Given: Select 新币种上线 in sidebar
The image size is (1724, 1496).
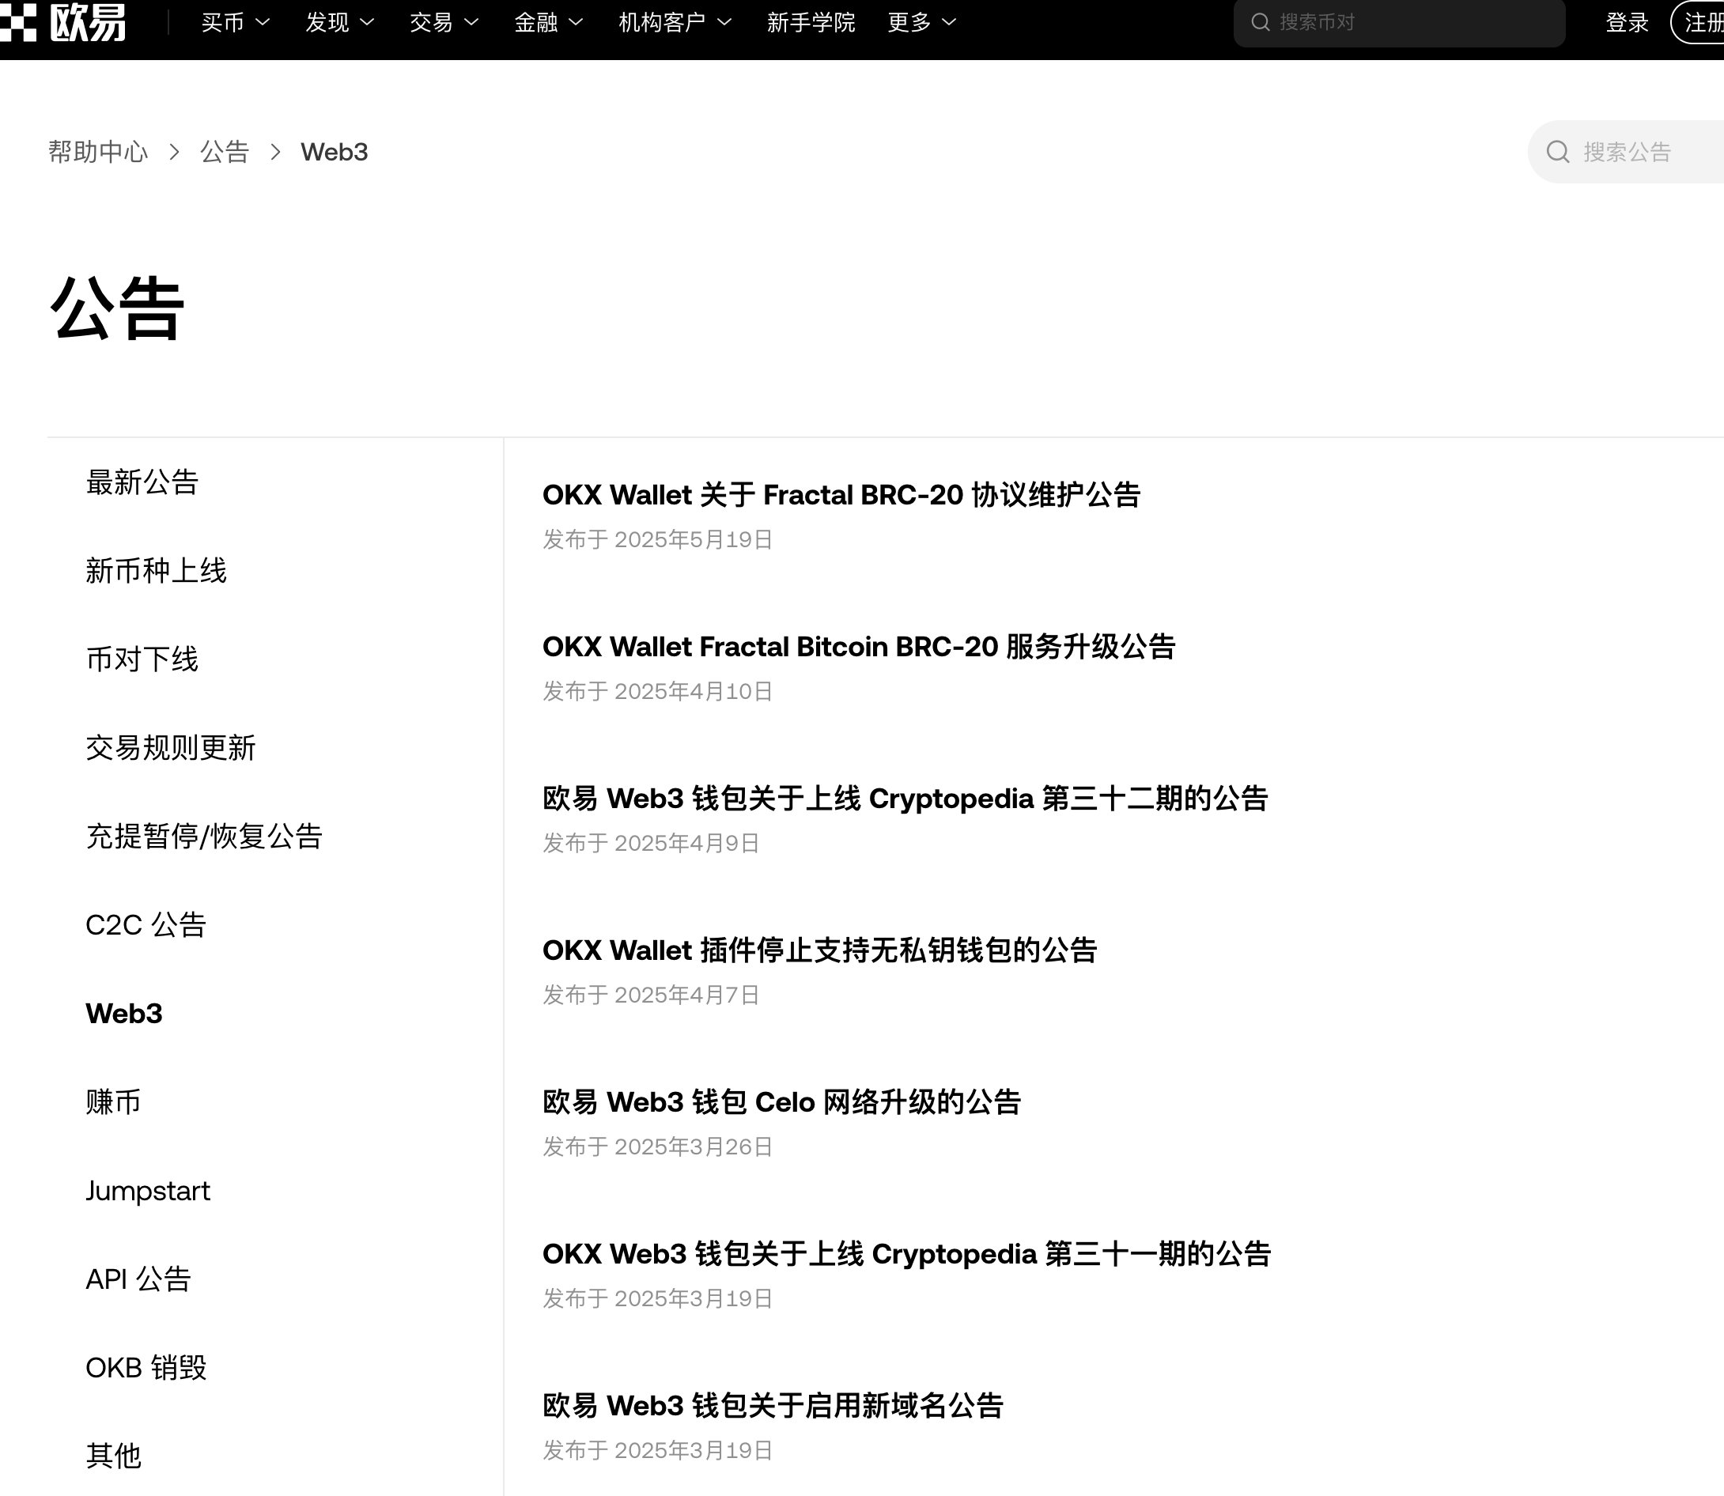Looking at the screenshot, I should coord(156,571).
